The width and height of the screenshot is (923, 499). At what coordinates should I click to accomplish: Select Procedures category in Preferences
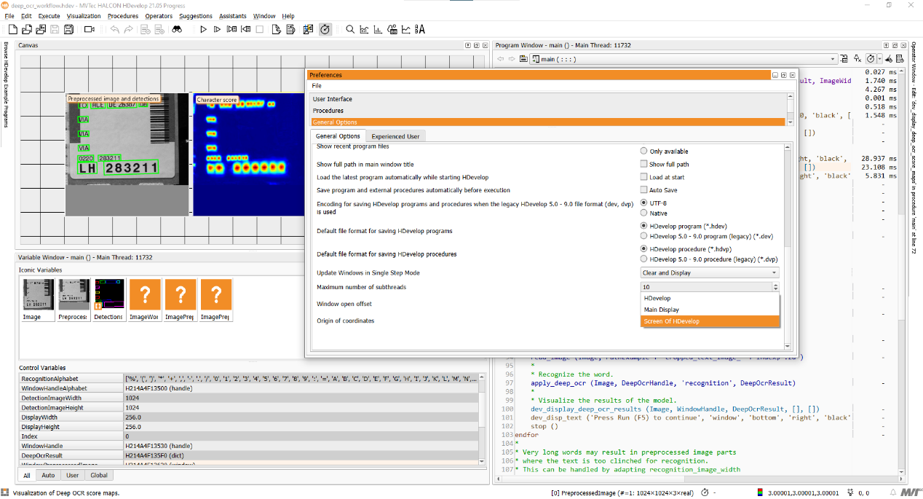(x=548, y=111)
